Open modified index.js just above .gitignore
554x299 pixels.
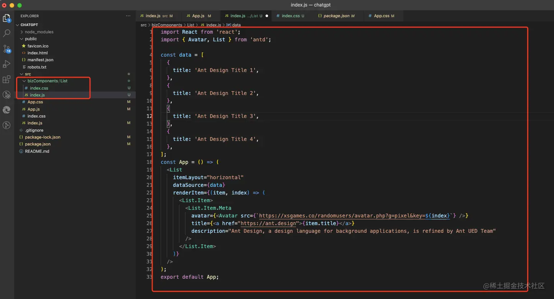[35, 123]
